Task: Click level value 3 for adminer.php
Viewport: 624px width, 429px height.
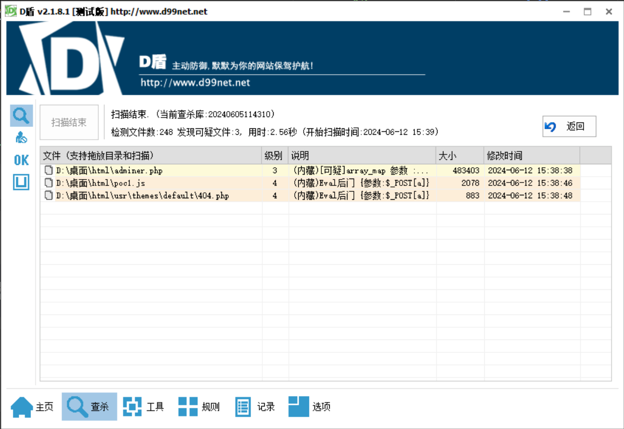Action: point(275,171)
